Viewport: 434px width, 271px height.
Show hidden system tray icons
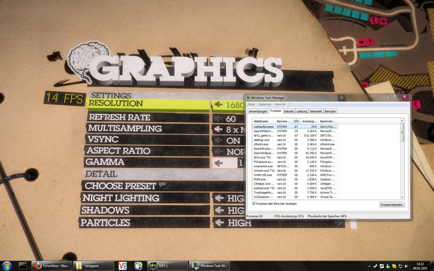click(369, 266)
